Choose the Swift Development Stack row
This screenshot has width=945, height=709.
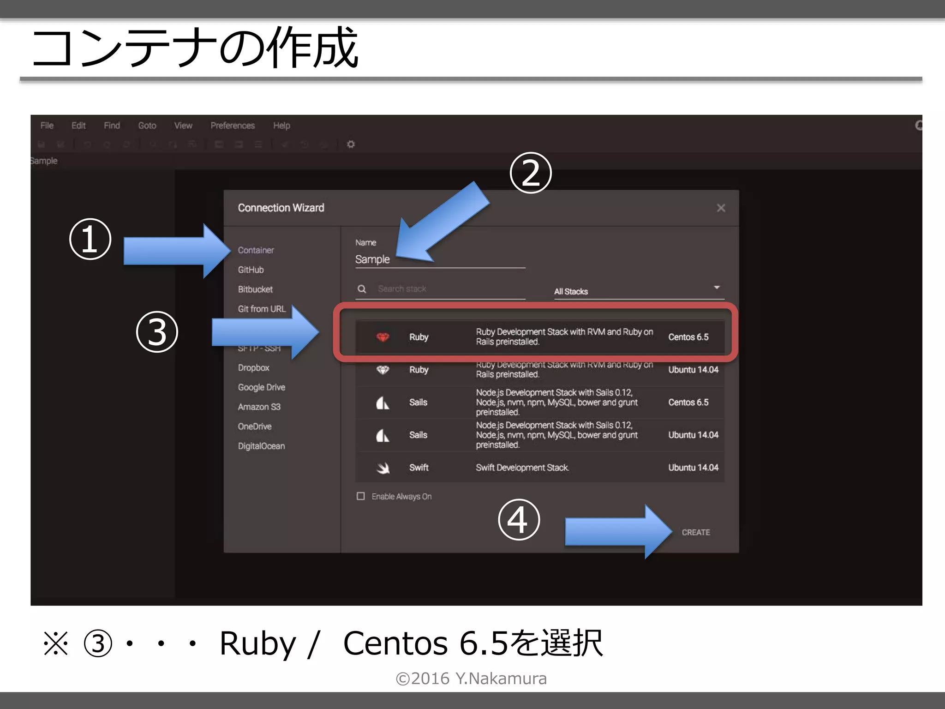click(x=539, y=468)
